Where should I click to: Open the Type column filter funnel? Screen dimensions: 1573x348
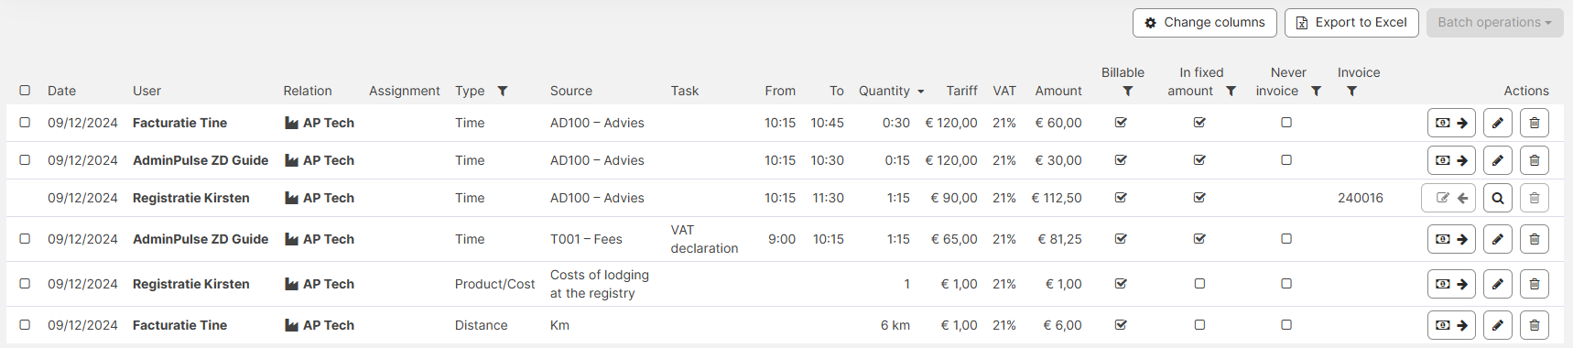[x=503, y=91]
